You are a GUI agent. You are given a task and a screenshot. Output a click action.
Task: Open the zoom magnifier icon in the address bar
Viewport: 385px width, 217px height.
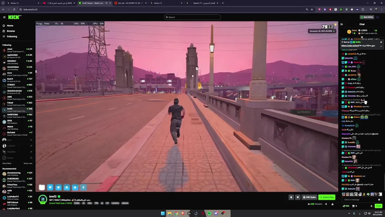[x=307, y=9]
